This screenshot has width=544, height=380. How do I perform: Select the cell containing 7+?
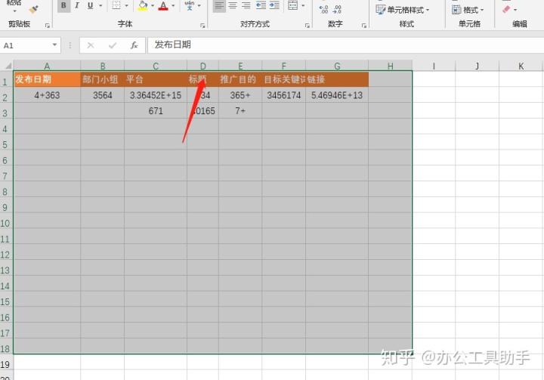[240, 111]
